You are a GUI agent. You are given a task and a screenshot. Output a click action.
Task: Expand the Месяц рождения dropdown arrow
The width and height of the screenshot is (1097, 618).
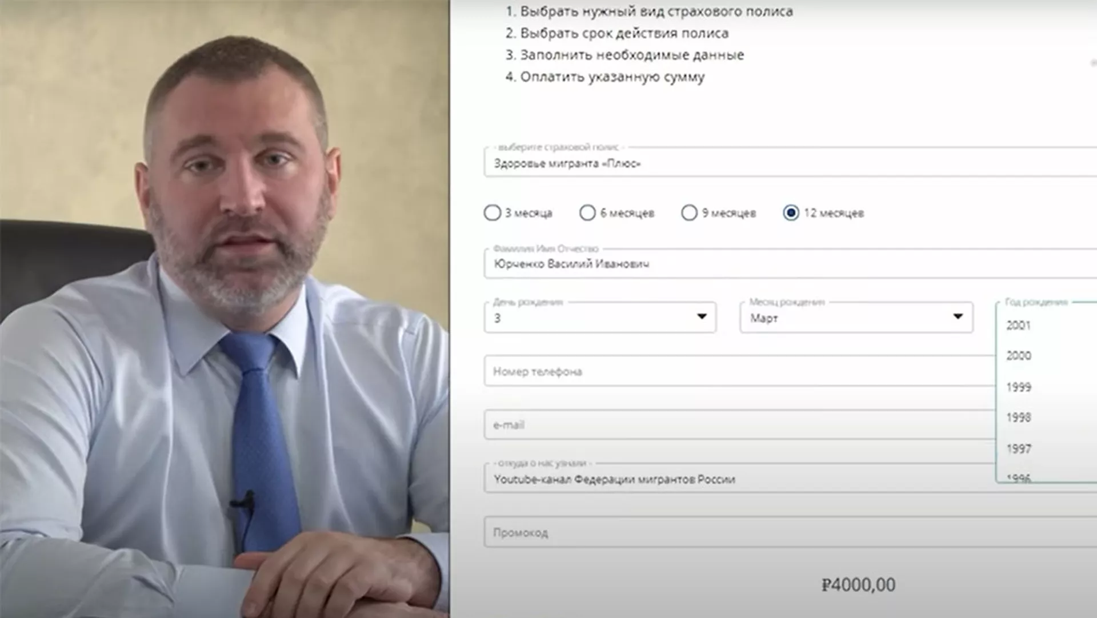point(958,316)
